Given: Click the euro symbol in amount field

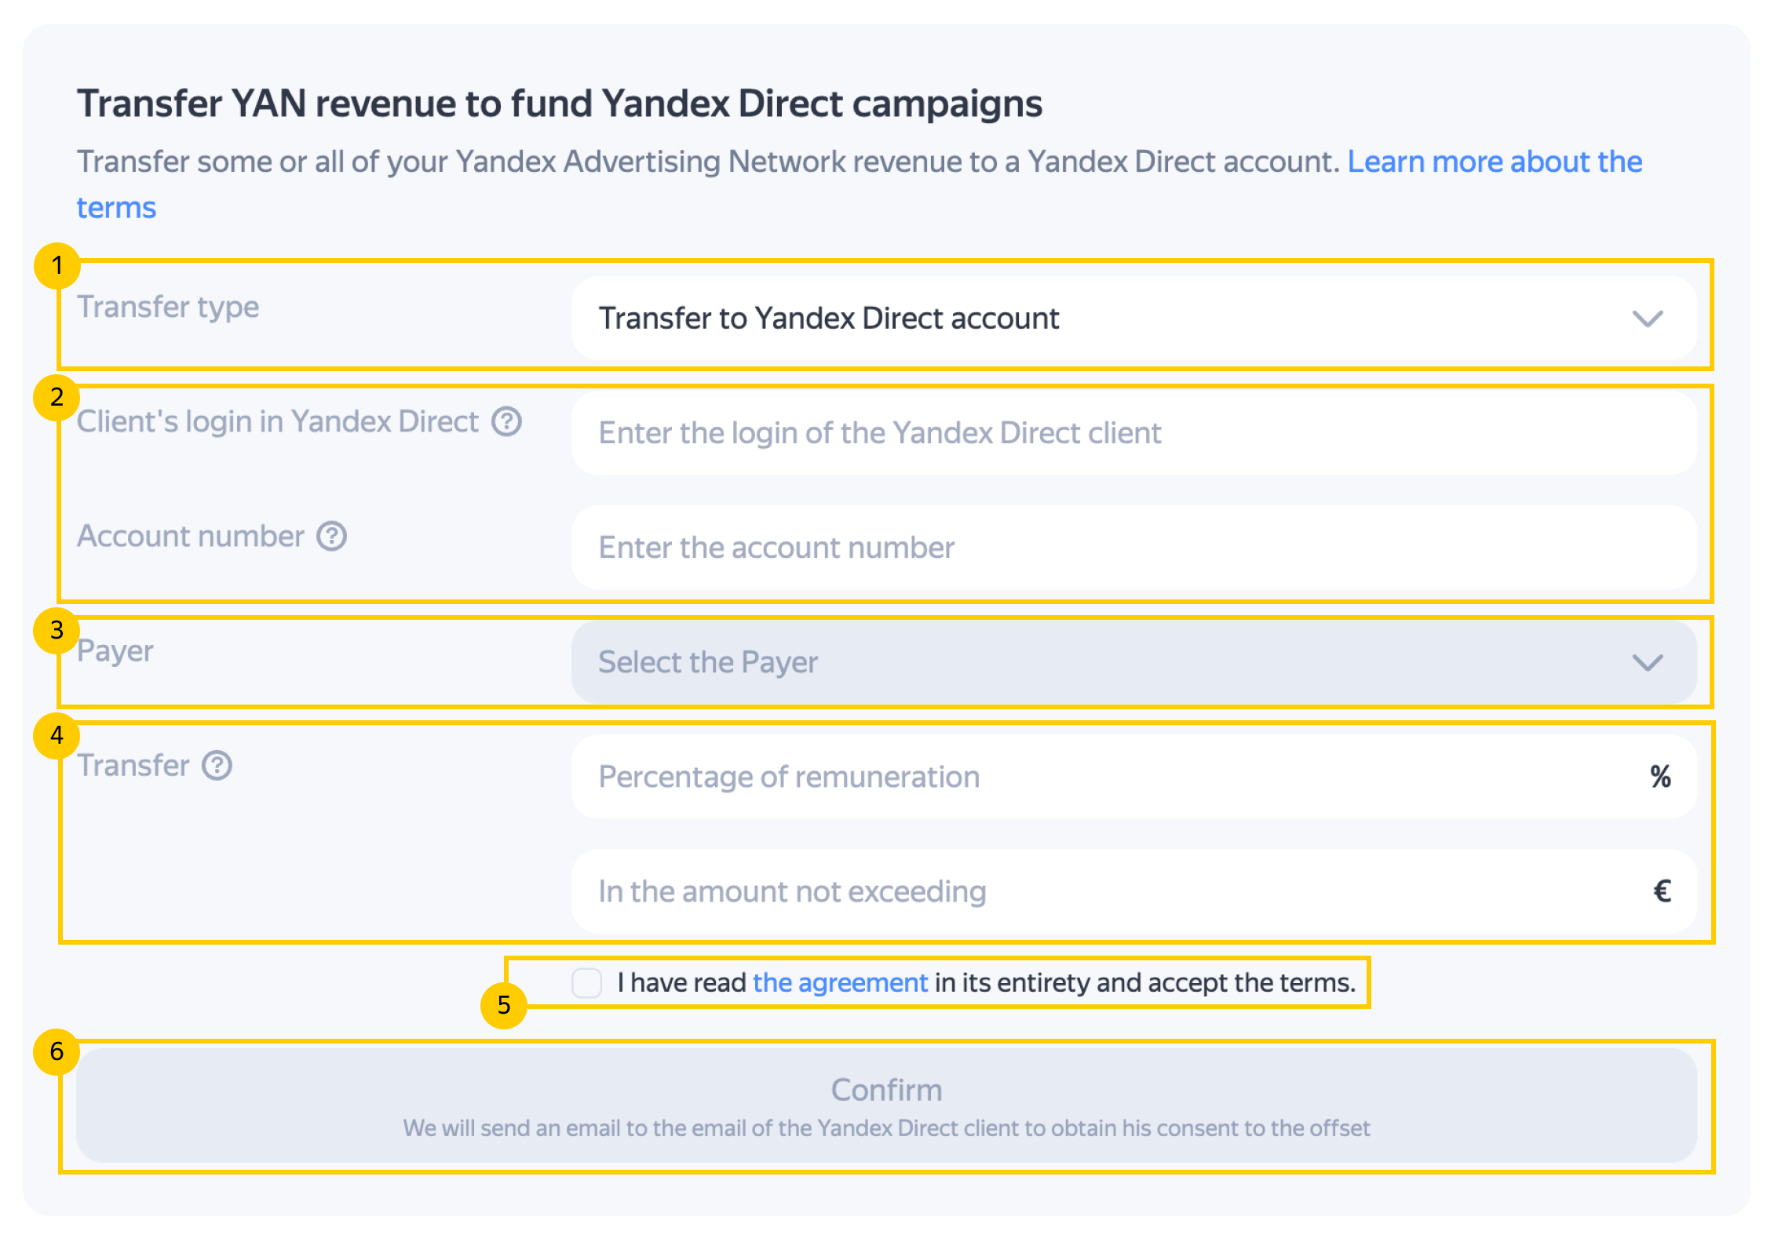Looking at the screenshot, I should 1661,891.
